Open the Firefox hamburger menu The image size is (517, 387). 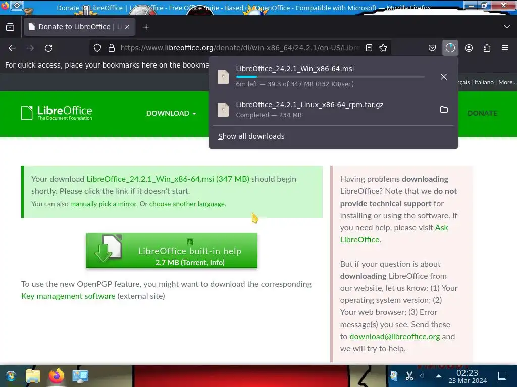coord(505,48)
